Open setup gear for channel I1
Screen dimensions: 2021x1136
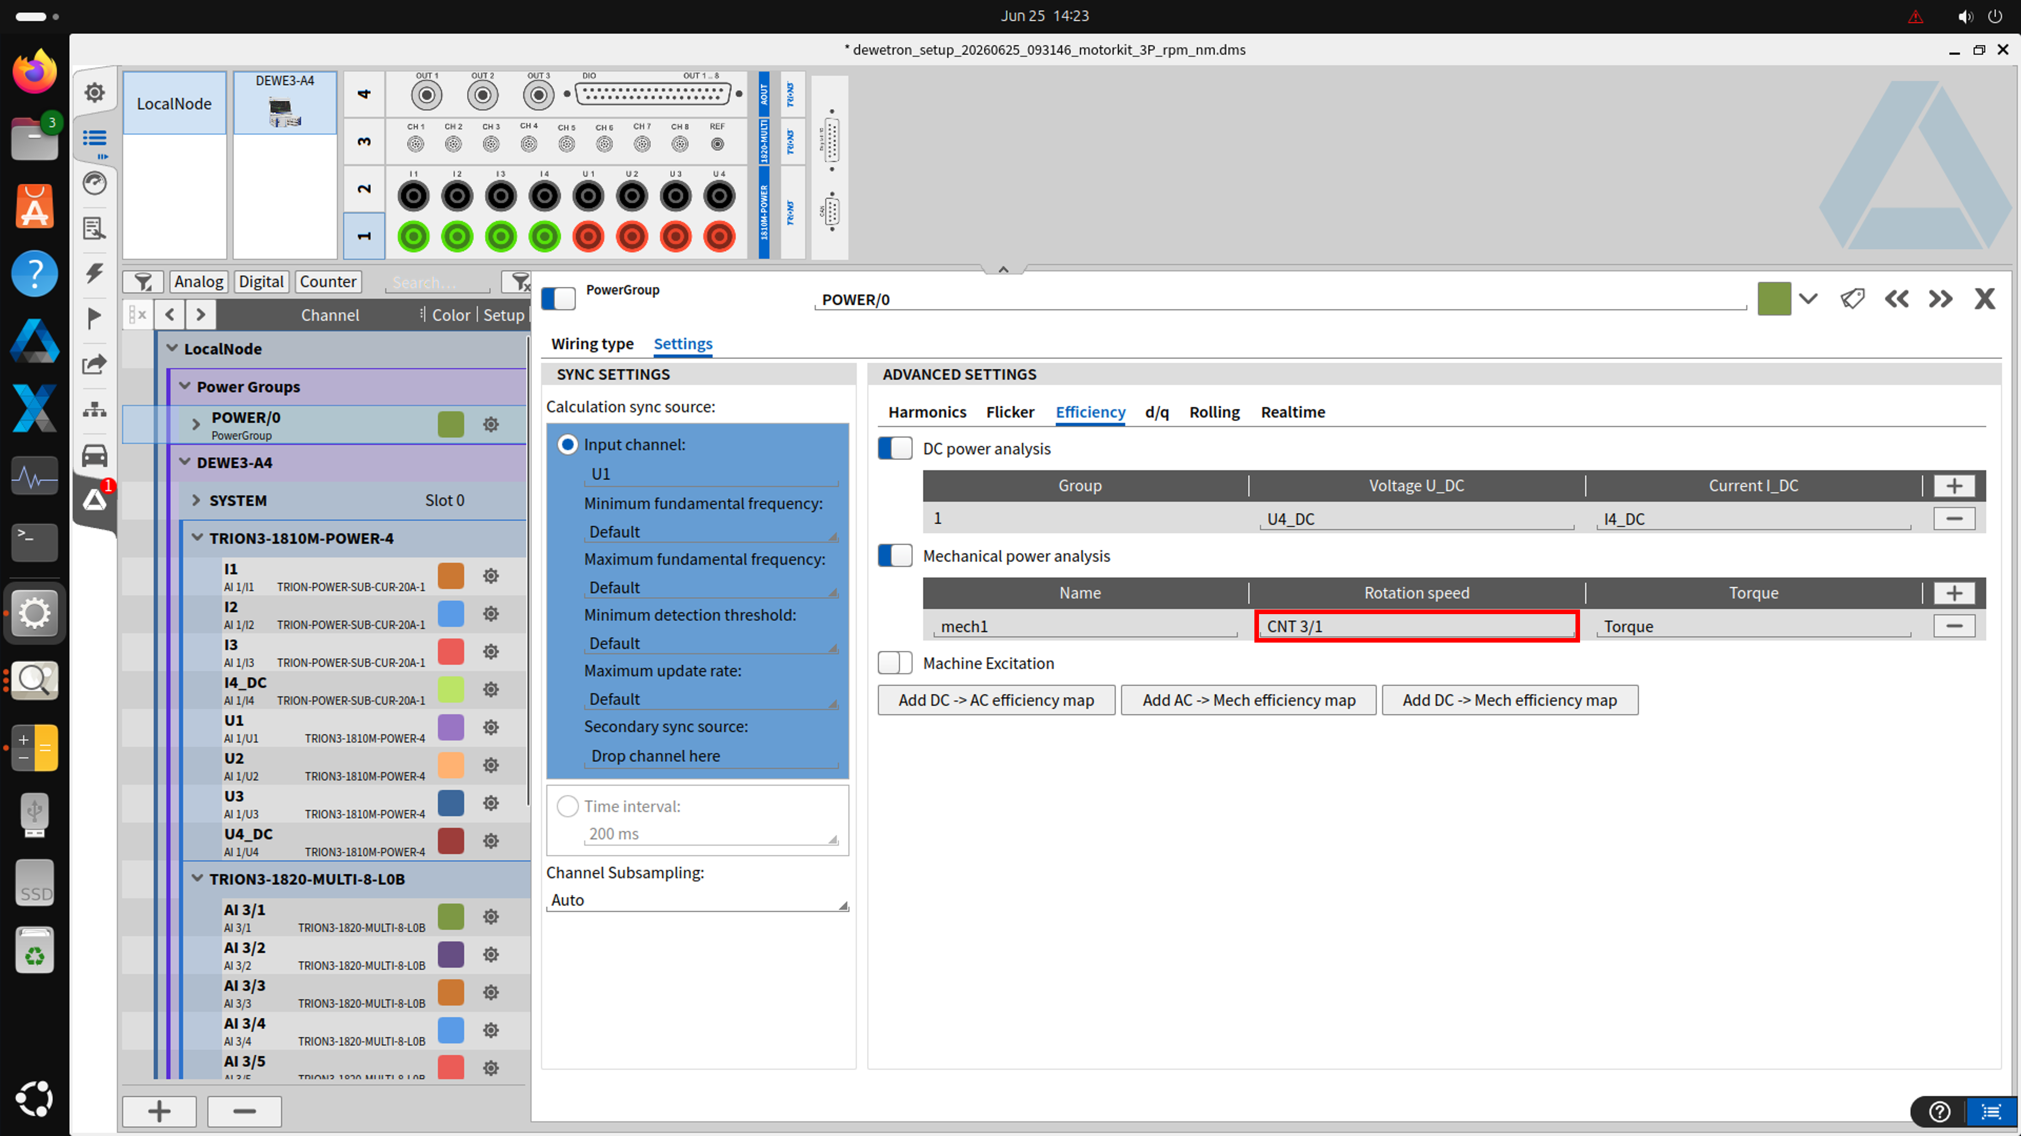[x=491, y=576]
